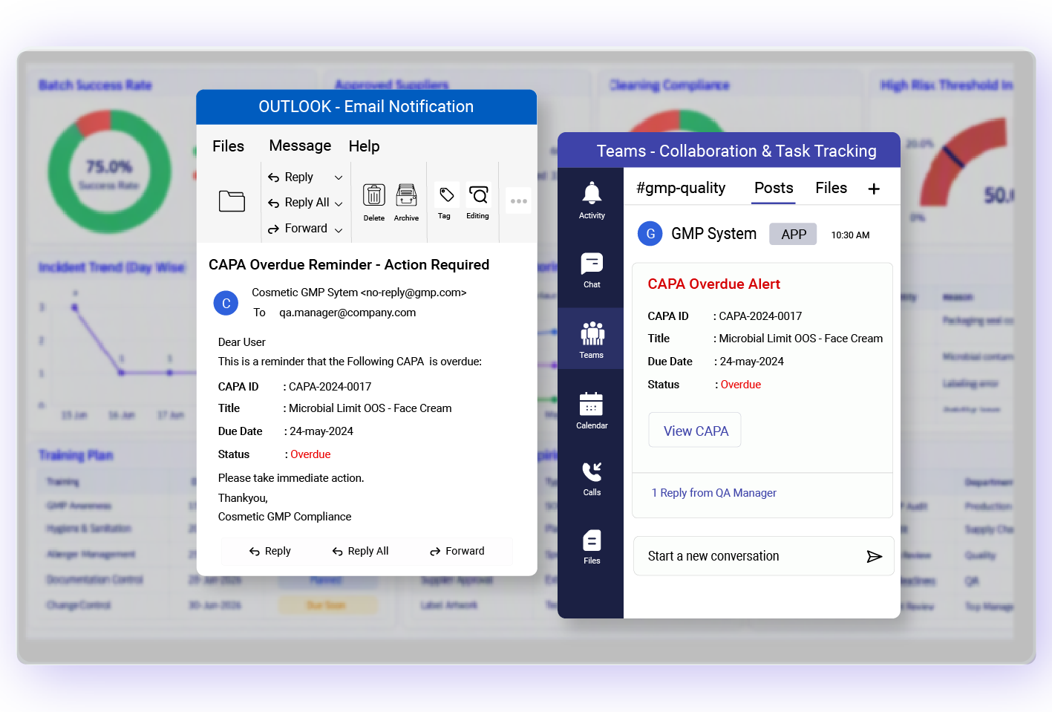Click the sender avatar C in email
Image resolution: width=1052 pixels, height=712 pixels.
tap(226, 303)
